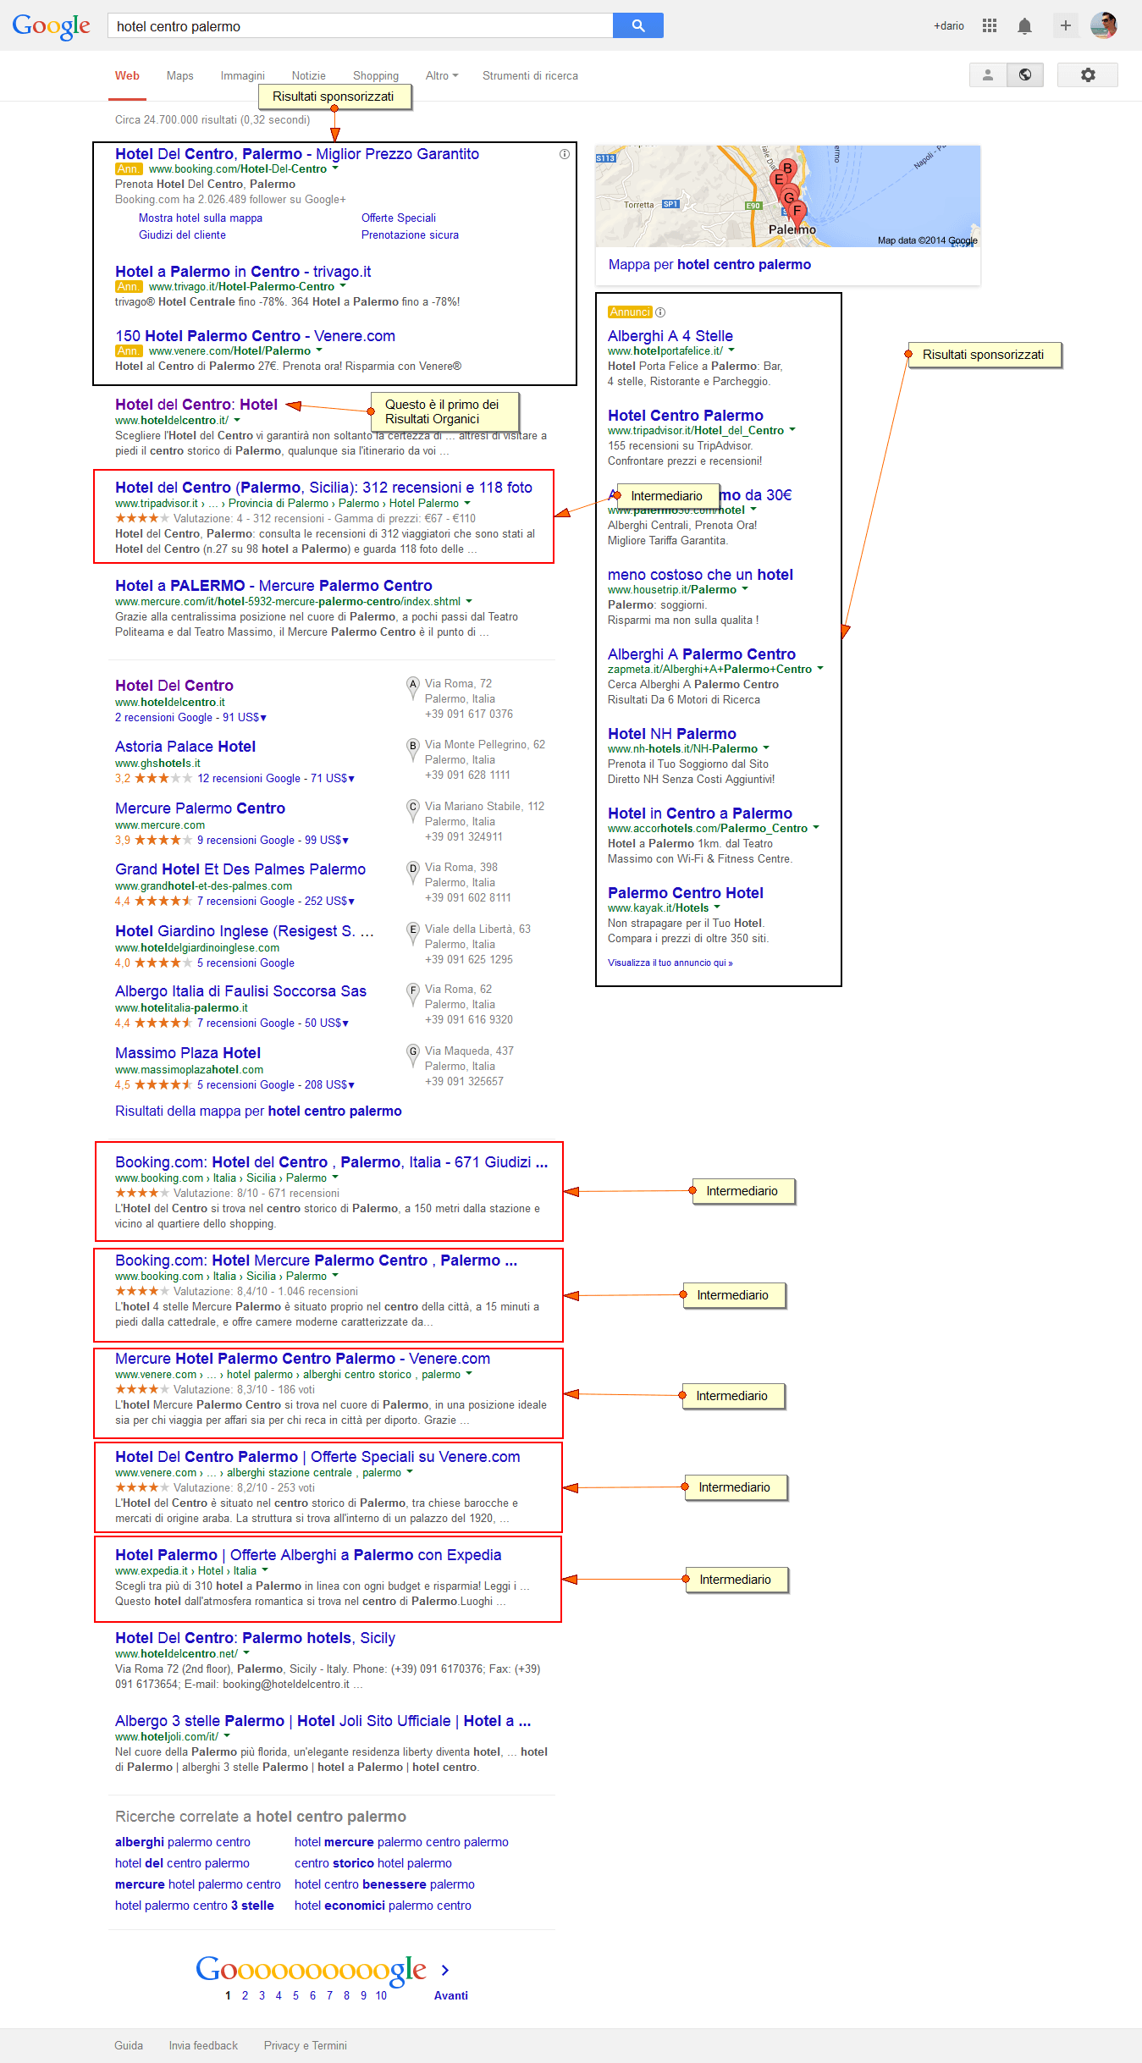This screenshot has height=2063, width=1142.
Task: Expand arrow next to www.booking.com/Hotel-Del-Centro ad URL
Action: tap(335, 168)
